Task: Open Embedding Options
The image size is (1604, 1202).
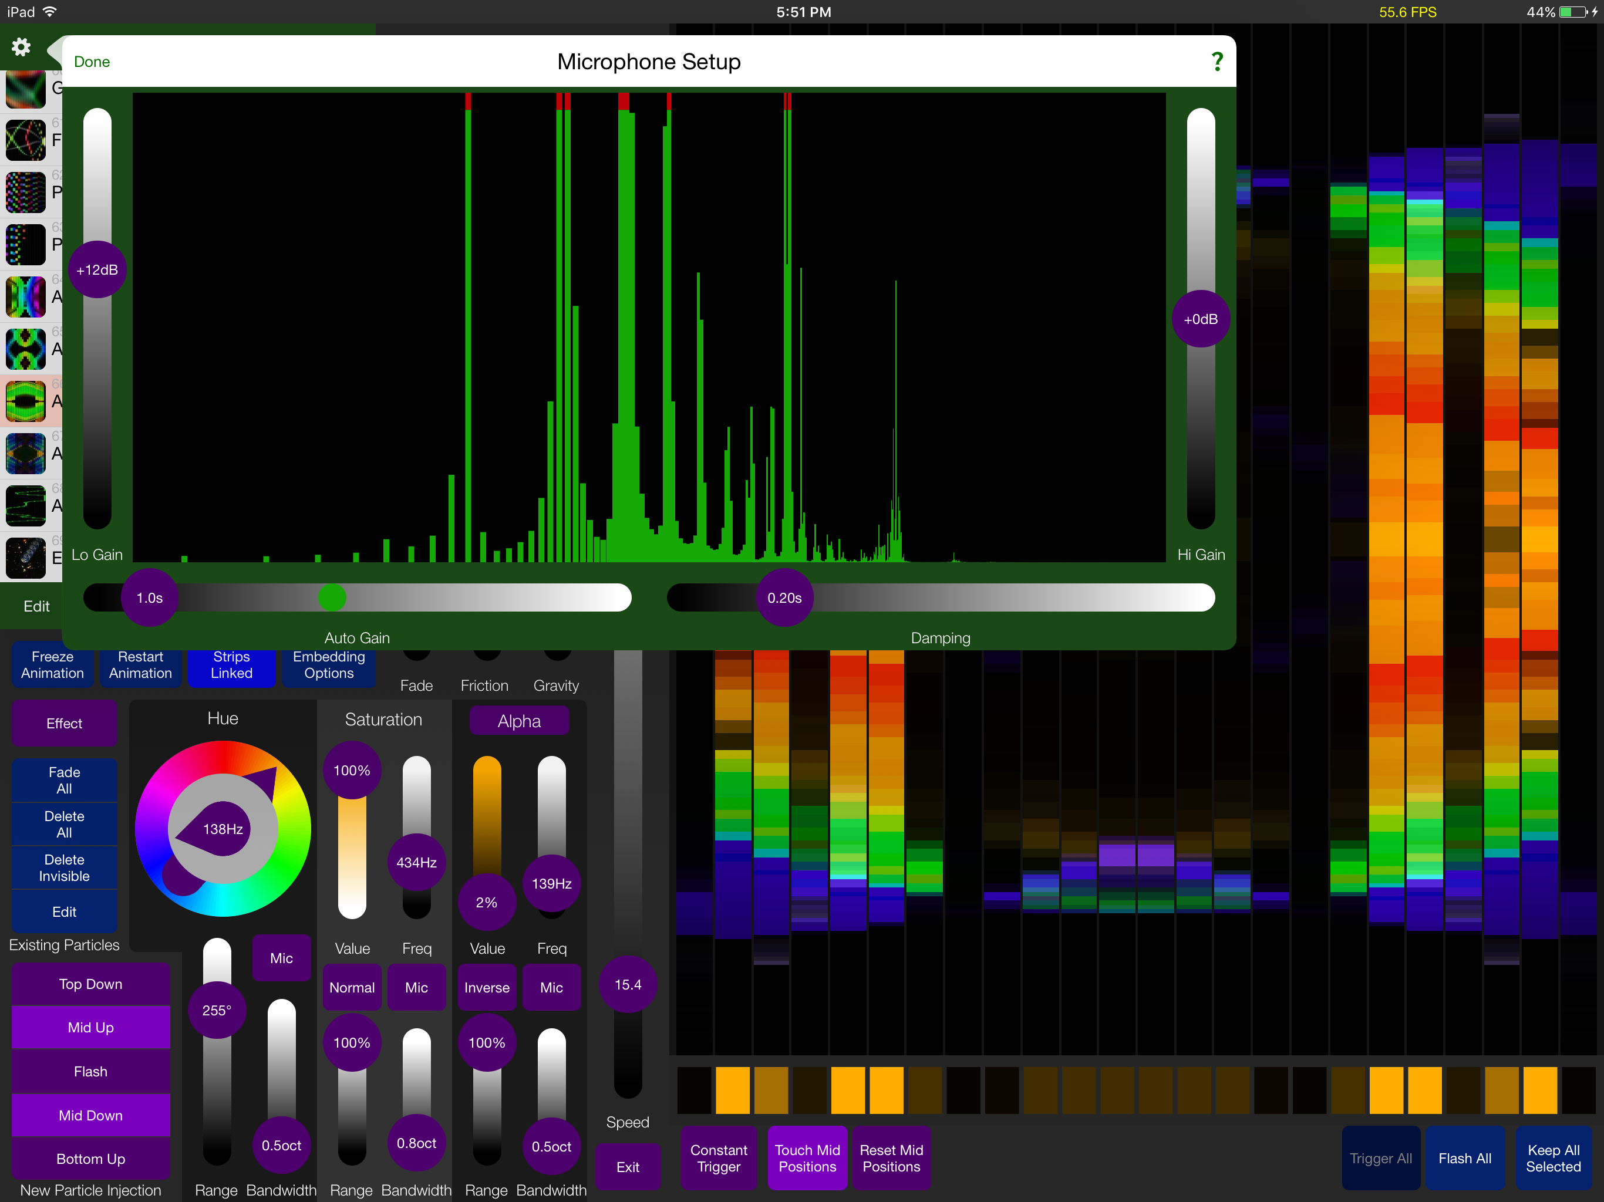Action: (x=328, y=665)
